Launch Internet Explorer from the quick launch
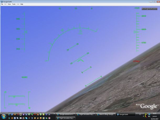The width and height of the screenshot is (160, 120). 9,114
